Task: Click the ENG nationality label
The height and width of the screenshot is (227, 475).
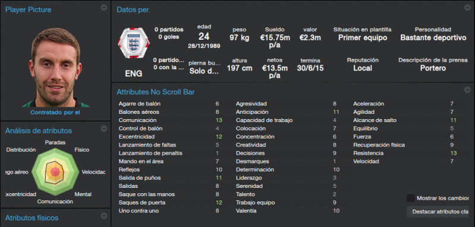Action: tap(134, 73)
